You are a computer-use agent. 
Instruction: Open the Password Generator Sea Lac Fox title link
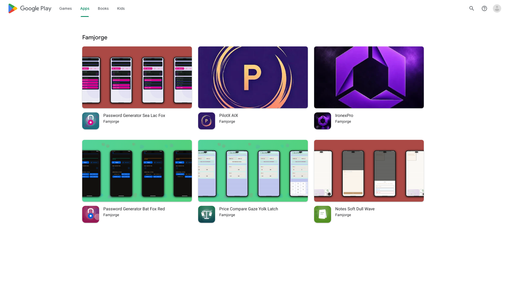[x=134, y=116]
